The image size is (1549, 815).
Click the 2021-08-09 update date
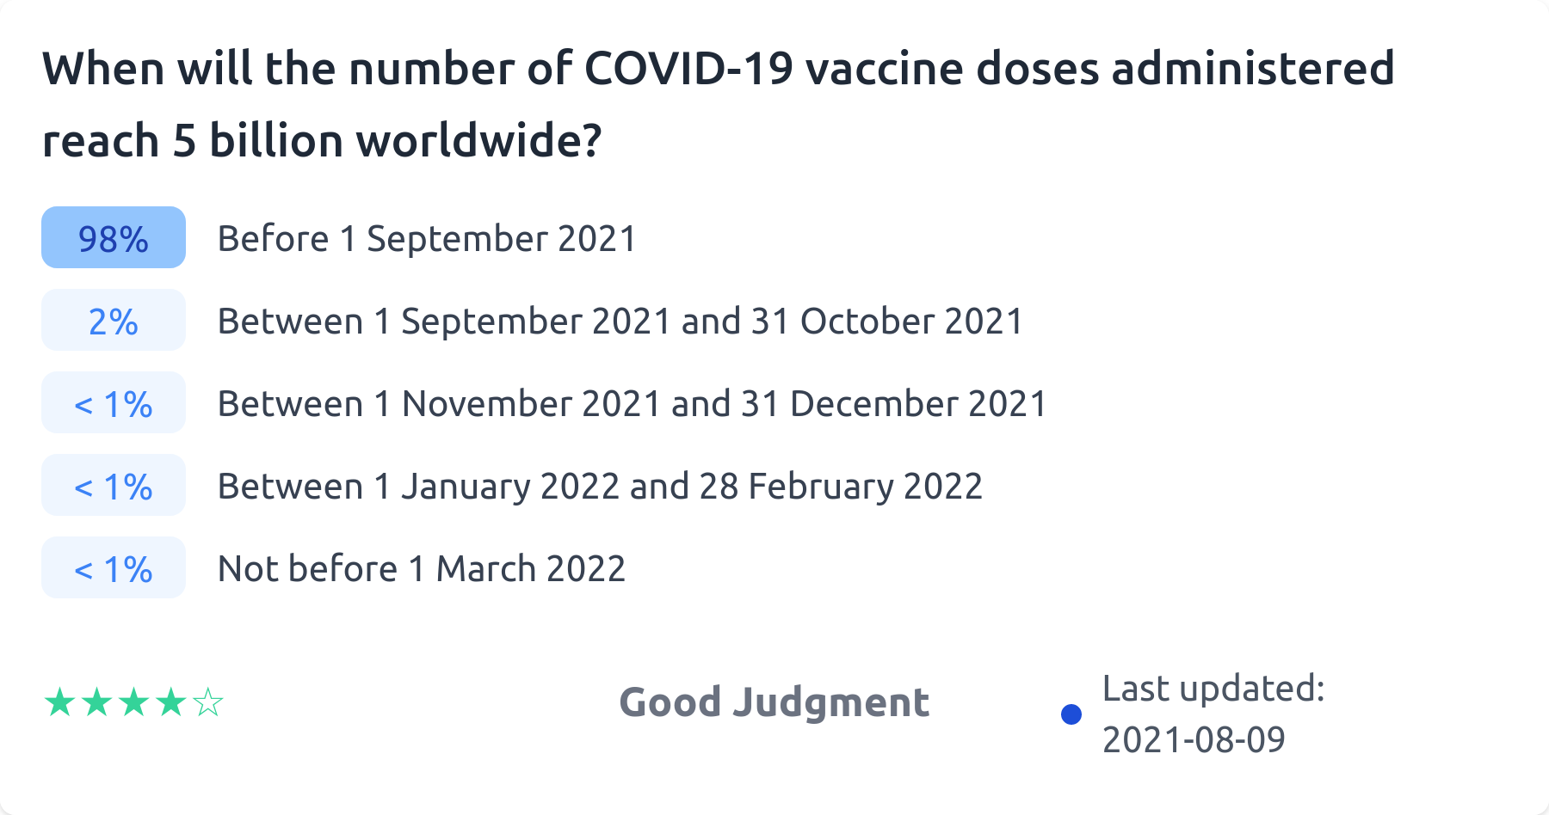(x=1194, y=739)
